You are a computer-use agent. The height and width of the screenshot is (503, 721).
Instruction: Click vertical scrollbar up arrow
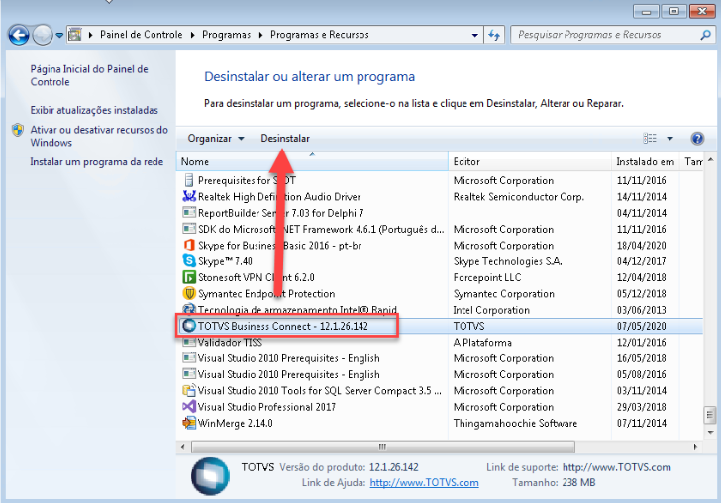(x=710, y=160)
